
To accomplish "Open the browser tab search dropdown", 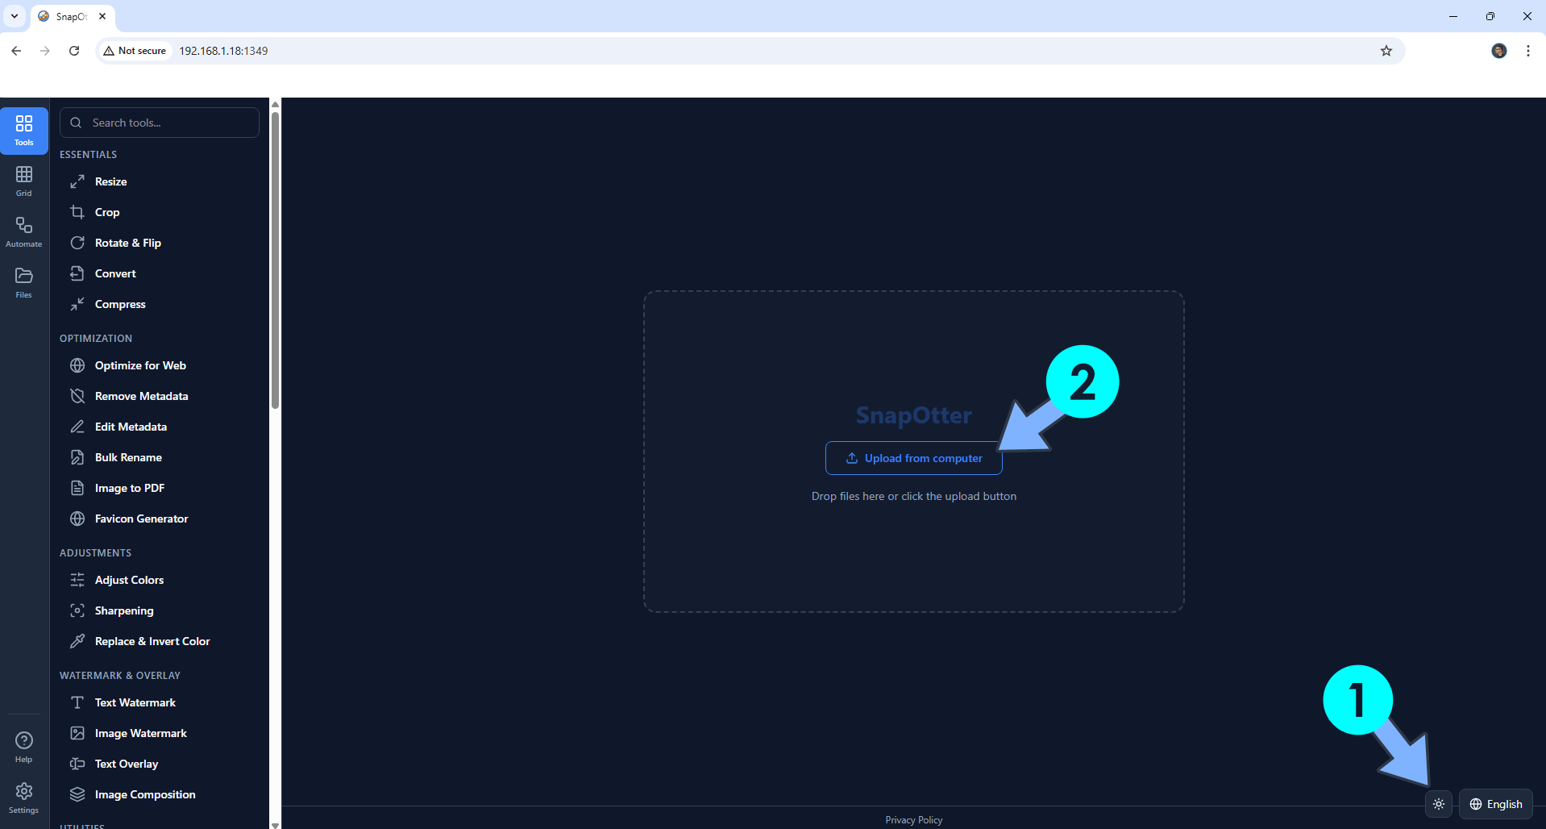I will [15, 16].
